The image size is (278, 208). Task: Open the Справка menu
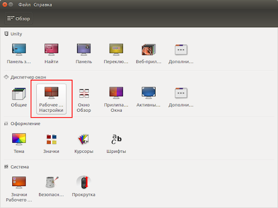pos(43,5)
